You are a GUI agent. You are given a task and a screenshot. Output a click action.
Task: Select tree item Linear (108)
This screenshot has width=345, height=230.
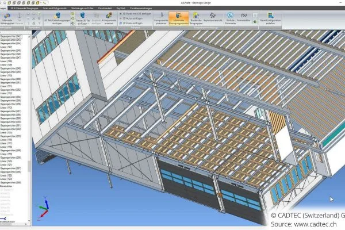(6, 61)
